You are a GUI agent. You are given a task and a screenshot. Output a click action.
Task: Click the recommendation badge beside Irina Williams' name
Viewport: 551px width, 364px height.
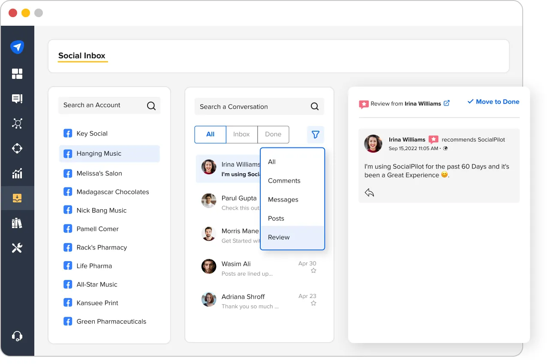pos(434,140)
